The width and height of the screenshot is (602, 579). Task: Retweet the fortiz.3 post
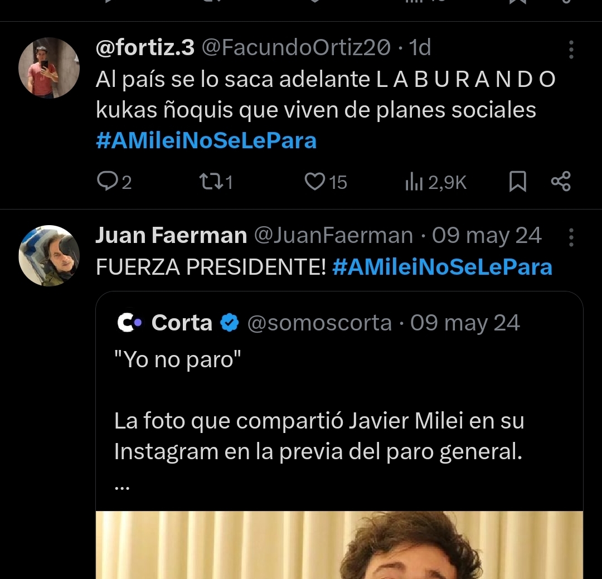pyautogui.click(x=209, y=182)
